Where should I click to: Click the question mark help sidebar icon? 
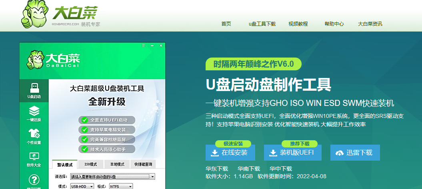pos(34,179)
